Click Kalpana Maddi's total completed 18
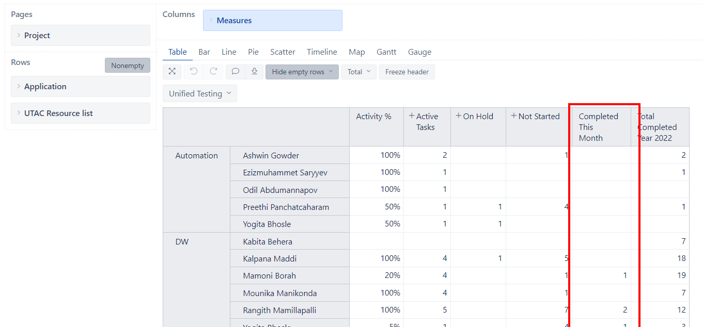This screenshot has height=327, width=703. 681,258
